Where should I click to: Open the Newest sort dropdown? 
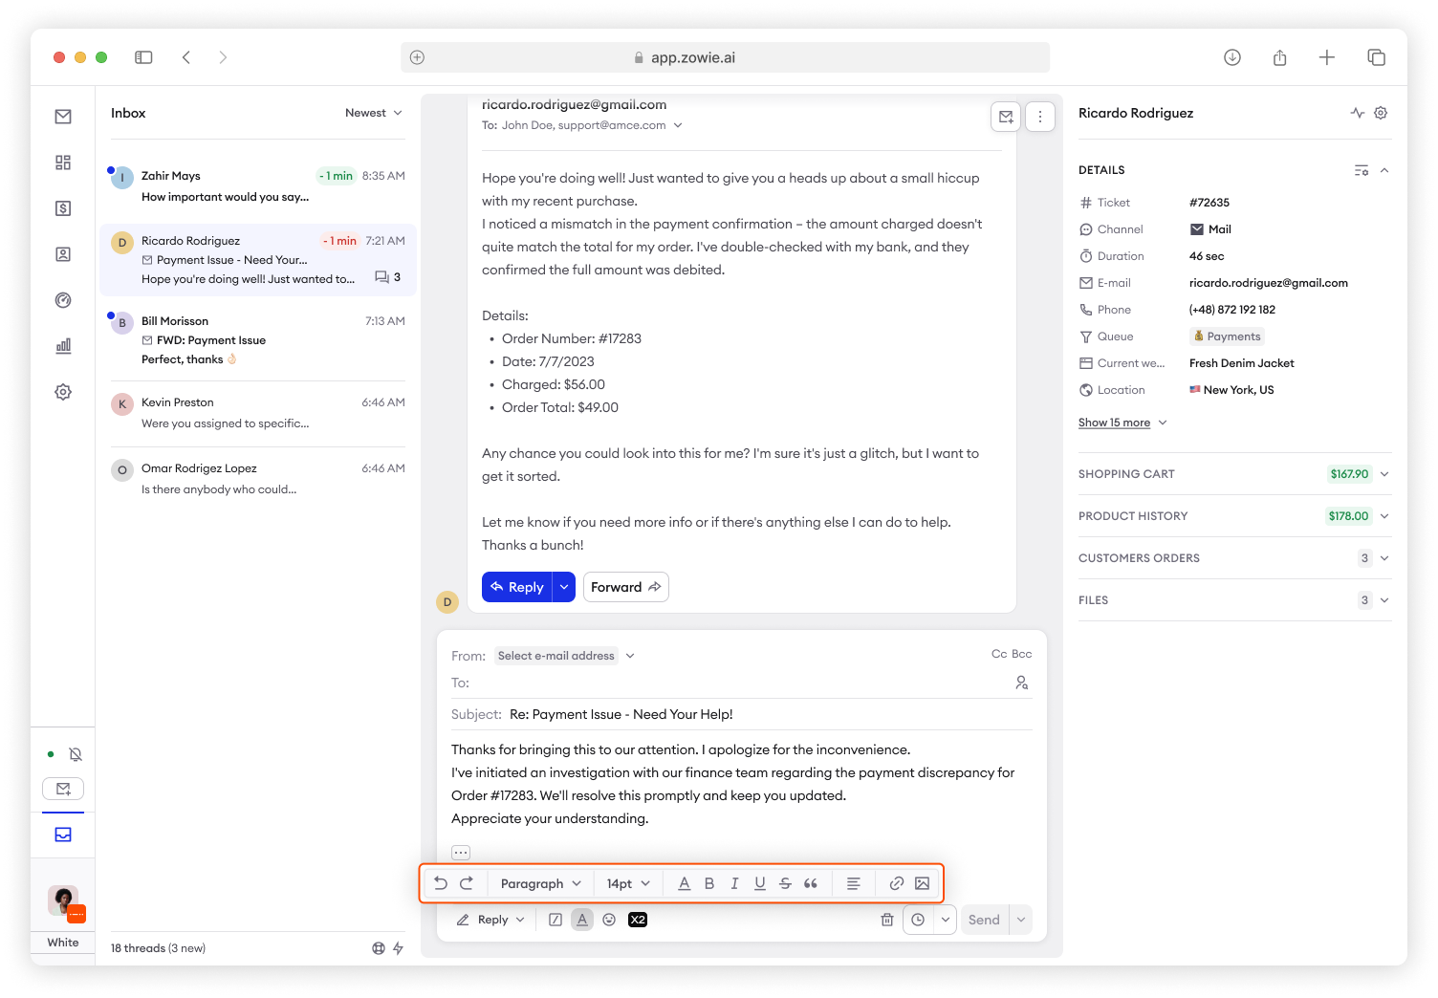click(374, 113)
